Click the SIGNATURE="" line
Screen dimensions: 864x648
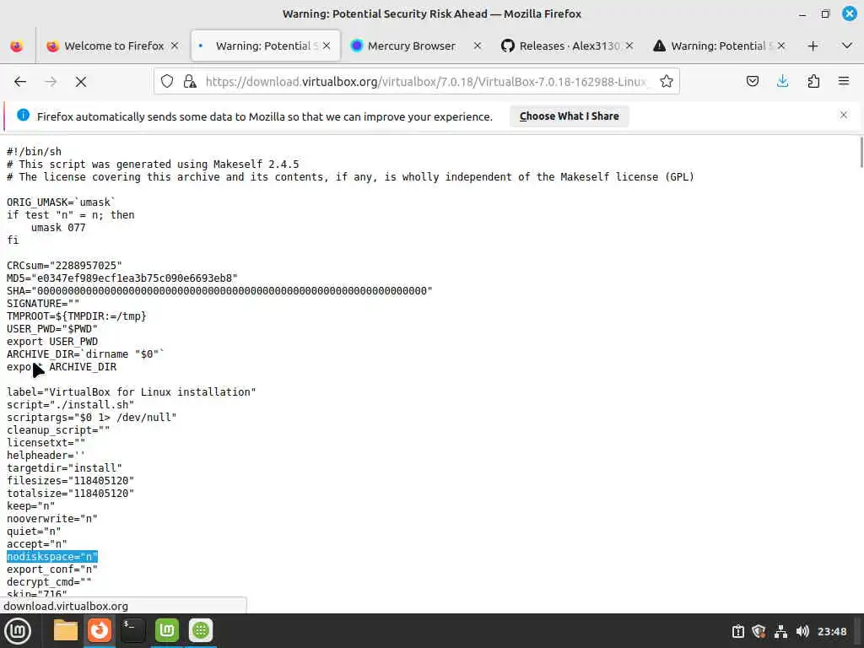point(43,304)
